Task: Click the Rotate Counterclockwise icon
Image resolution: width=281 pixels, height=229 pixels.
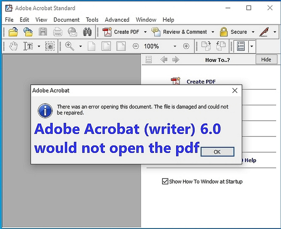Action: click(x=221, y=46)
